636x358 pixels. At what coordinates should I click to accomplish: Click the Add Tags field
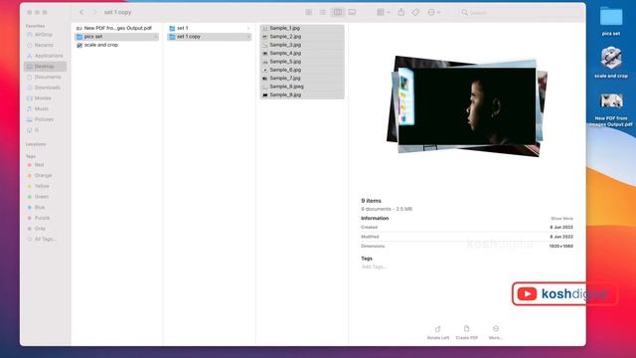click(374, 267)
